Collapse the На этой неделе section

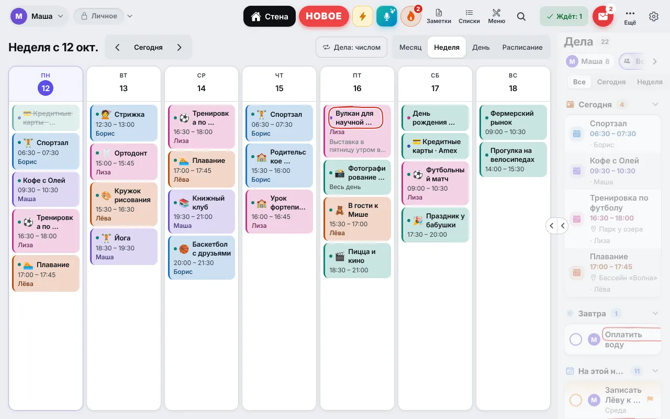click(x=655, y=371)
